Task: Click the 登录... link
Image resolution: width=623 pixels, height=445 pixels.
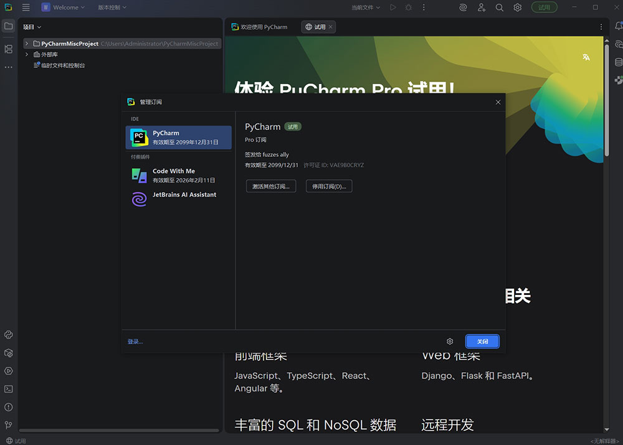Action: pos(135,342)
